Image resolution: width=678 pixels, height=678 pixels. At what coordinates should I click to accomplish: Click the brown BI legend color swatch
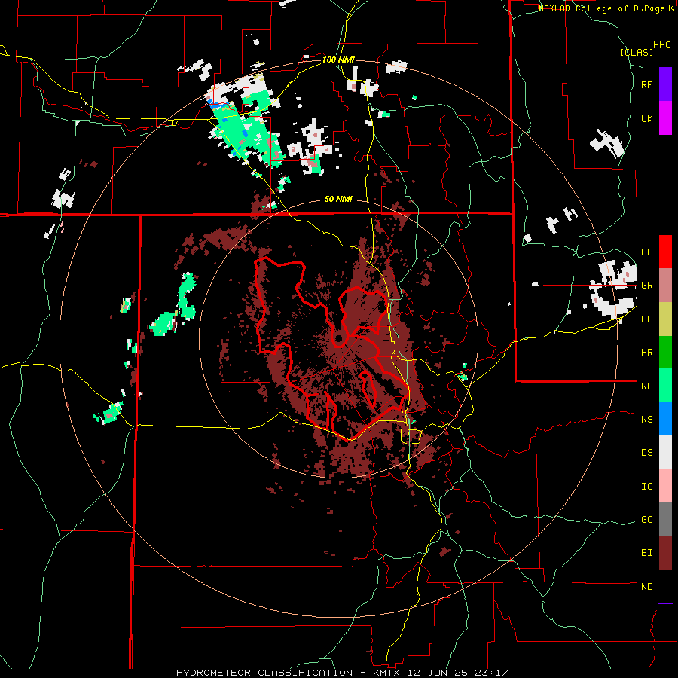point(665,553)
